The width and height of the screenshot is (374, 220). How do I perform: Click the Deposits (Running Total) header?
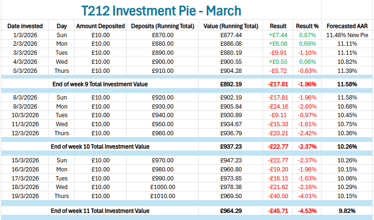[162, 26]
